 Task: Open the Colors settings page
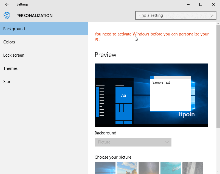(44, 42)
